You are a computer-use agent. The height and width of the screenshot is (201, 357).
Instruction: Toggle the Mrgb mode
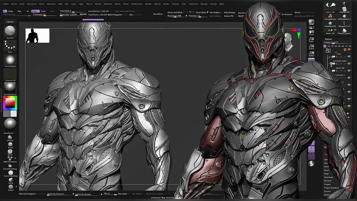click(x=11, y=11)
